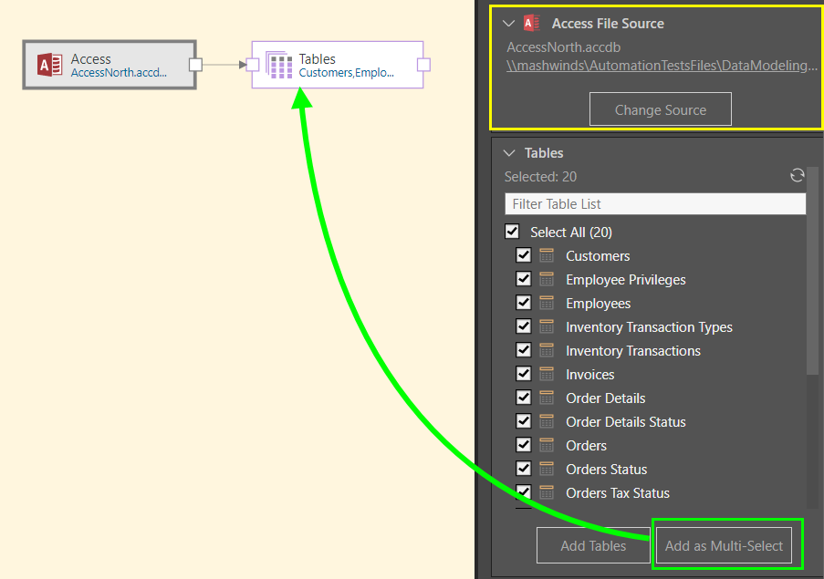Viewport: 824px width, 579px height.
Task: Click the output connector of the Access node
Action: 194,65
